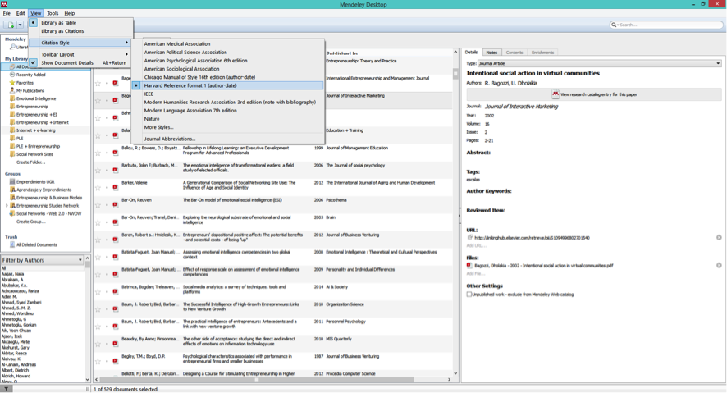This screenshot has width=727, height=393.
Task: Open the View menu
Action: (36, 13)
